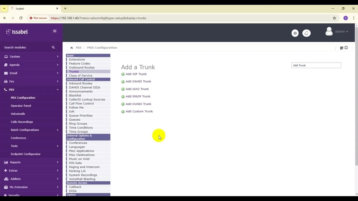The image size is (358, 201).
Task: Click the round icon beside the info icon
Action: [x=306, y=33]
